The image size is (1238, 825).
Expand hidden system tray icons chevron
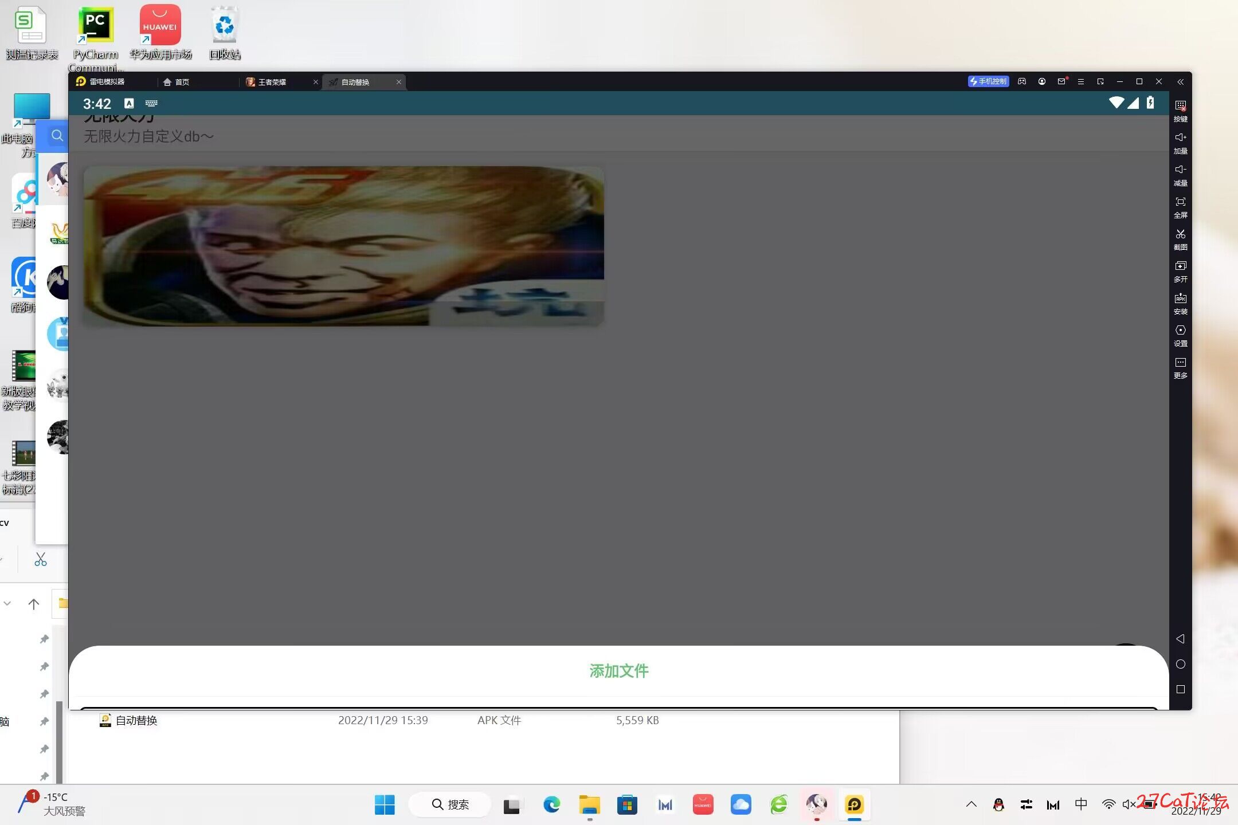971,804
